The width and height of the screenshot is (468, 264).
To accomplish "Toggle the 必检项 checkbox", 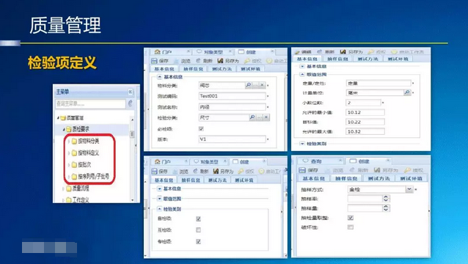I will (201, 128).
